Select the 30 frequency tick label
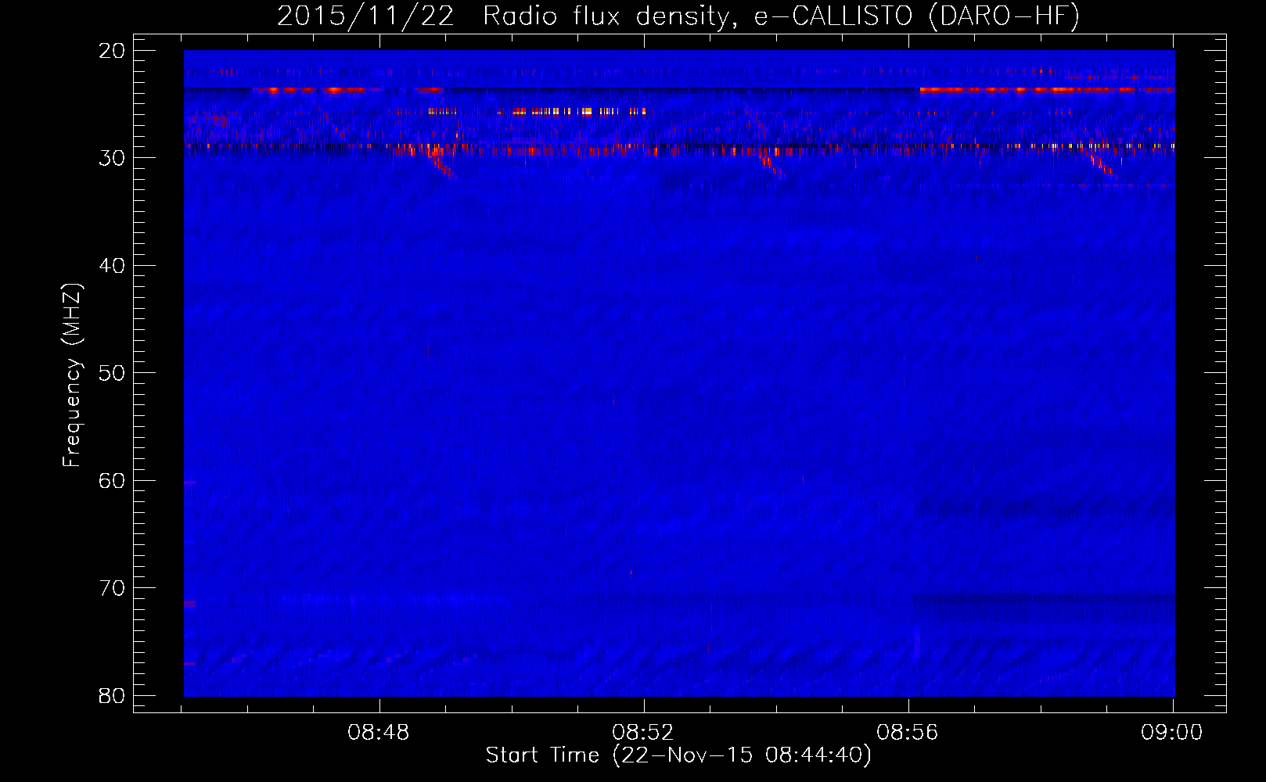Screen dimensions: 1266x782 112,158
